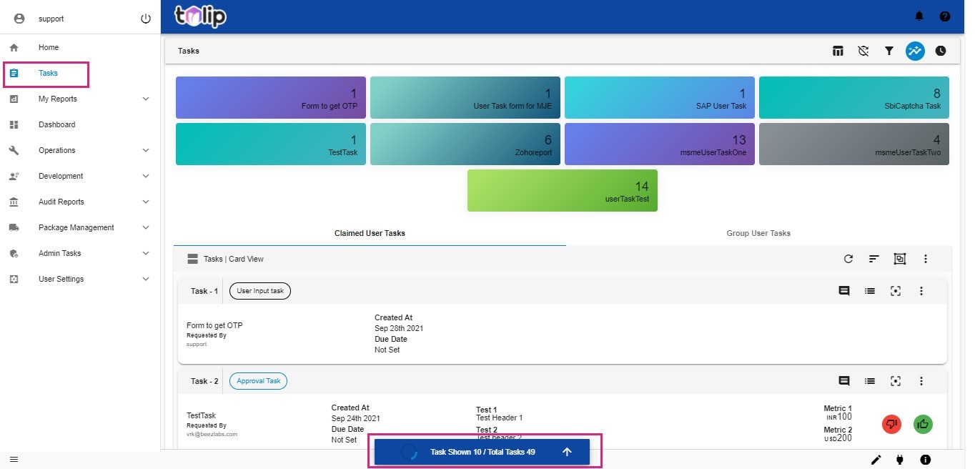This screenshot has width=975, height=469.
Task: Click the Sep 28th 2021 created date
Action: coord(399,328)
